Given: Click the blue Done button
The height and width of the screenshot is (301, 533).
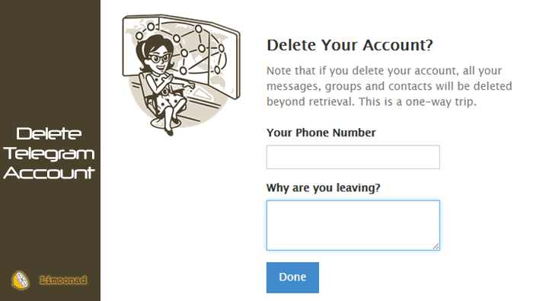Looking at the screenshot, I should coord(292,277).
